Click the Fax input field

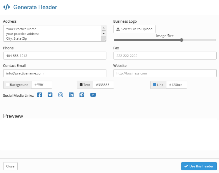click(x=165, y=56)
